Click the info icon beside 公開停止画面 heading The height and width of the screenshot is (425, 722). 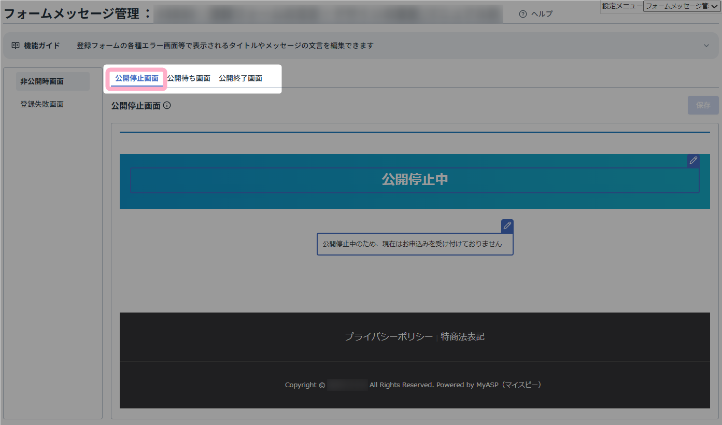pos(167,106)
